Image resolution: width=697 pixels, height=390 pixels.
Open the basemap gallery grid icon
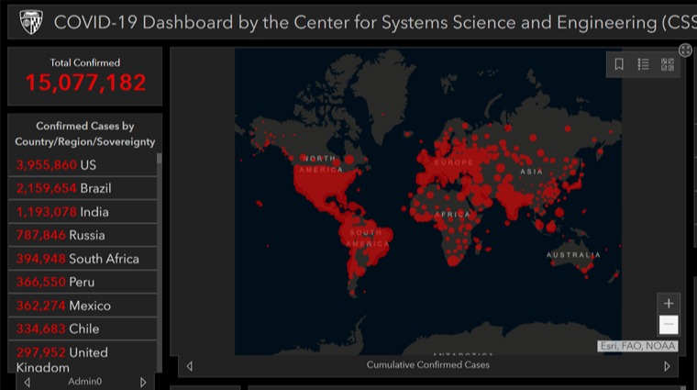[668, 64]
